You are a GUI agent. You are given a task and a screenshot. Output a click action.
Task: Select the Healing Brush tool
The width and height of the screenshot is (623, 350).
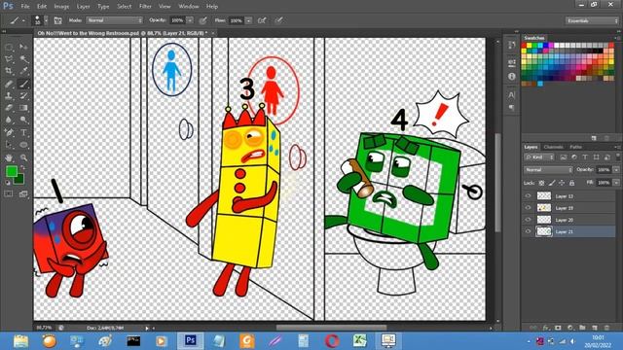coord(9,84)
